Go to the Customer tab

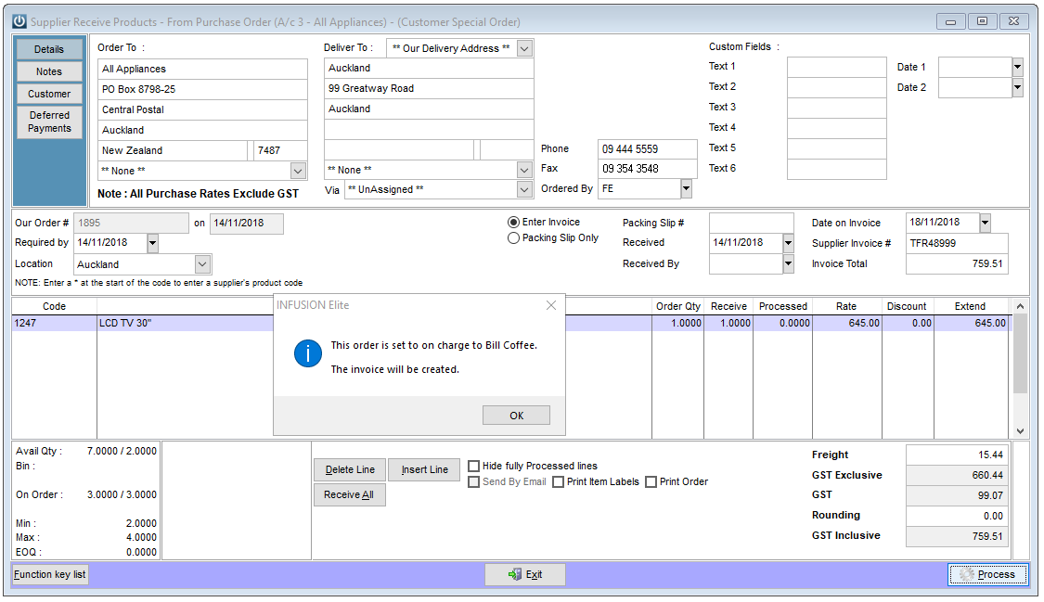[x=49, y=94]
